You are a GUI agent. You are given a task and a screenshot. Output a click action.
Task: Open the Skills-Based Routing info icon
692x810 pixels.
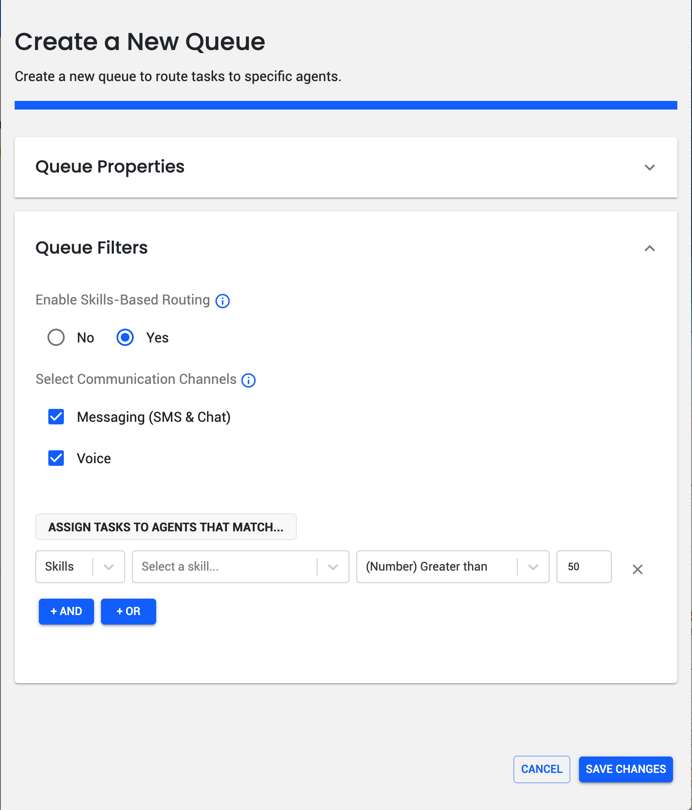coord(223,301)
